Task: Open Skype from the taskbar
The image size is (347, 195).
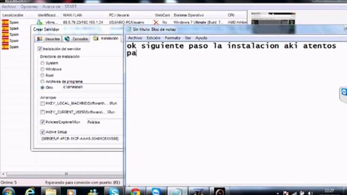Action: coord(114,191)
